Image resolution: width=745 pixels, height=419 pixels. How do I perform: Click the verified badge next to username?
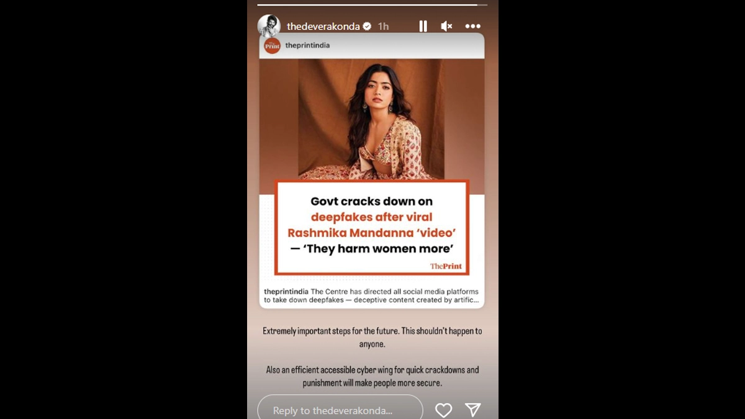coord(367,26)
